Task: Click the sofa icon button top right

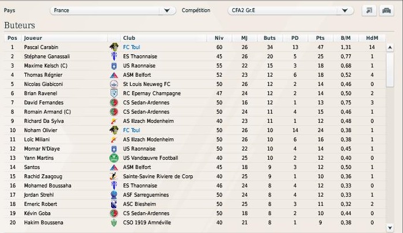Action: coord(386,10)
